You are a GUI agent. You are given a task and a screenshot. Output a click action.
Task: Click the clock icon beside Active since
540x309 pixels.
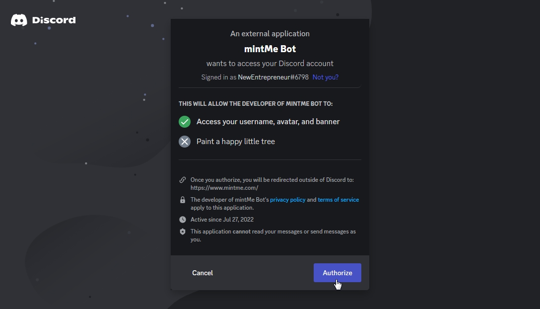[x=183, y=220]
